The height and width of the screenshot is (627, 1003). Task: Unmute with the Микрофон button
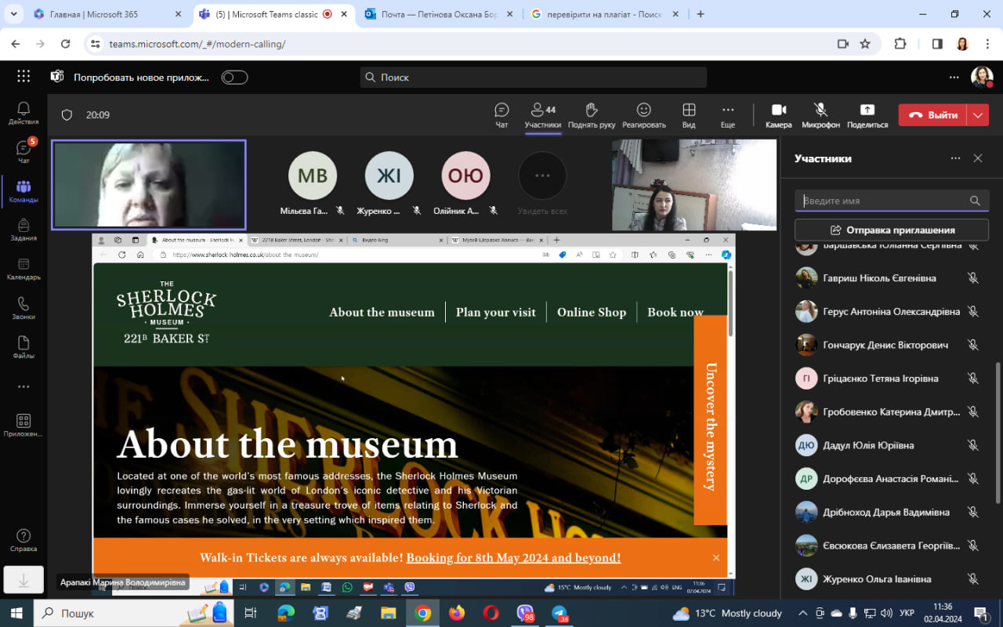point(820,115)
